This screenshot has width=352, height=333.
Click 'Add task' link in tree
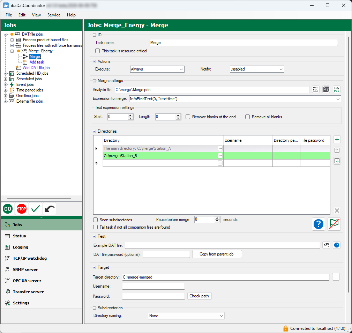pos(37,62)
